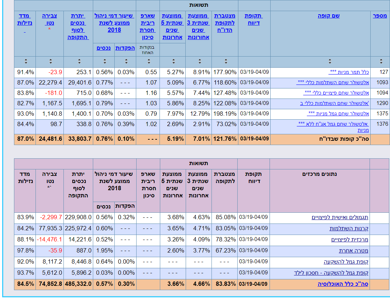Open fund link אלטשולר שחם השתלמות כללי ב'
The image size is (390, 298).
point(334,103)
